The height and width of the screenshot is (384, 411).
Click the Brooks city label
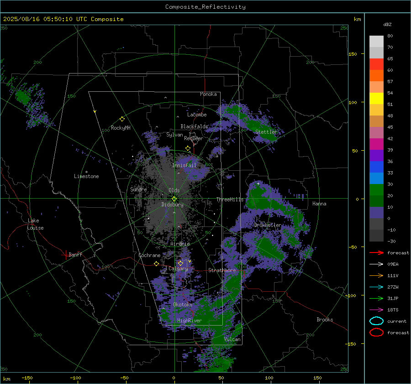click(x=325, y=320)
